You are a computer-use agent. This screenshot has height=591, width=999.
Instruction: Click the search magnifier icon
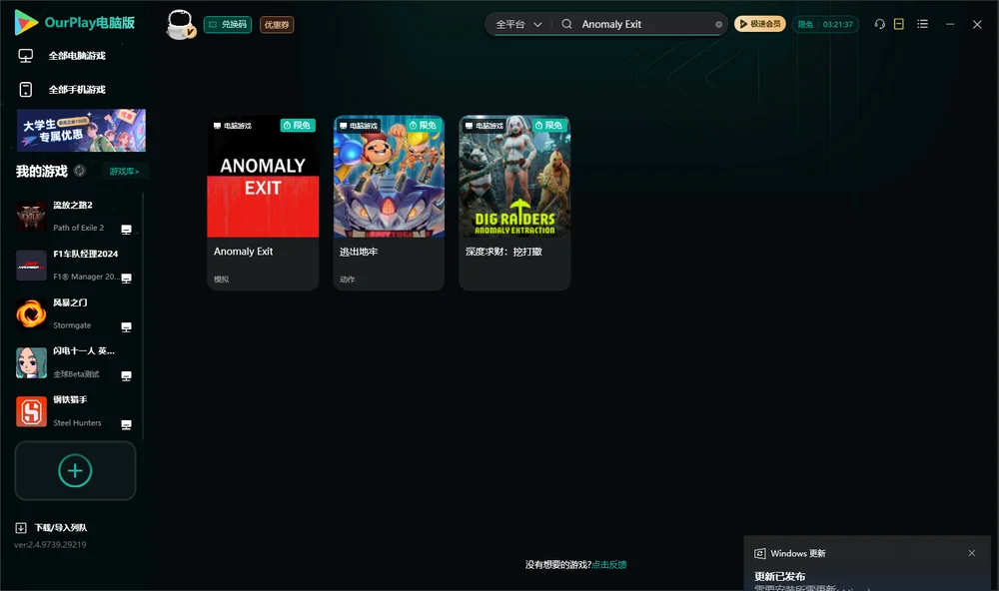(x=566, y=24)
